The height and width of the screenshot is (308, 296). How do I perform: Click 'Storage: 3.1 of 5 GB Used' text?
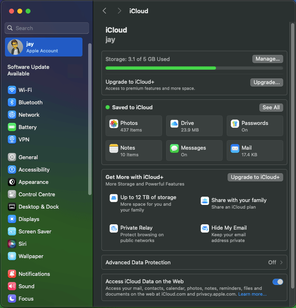point(138,59)
